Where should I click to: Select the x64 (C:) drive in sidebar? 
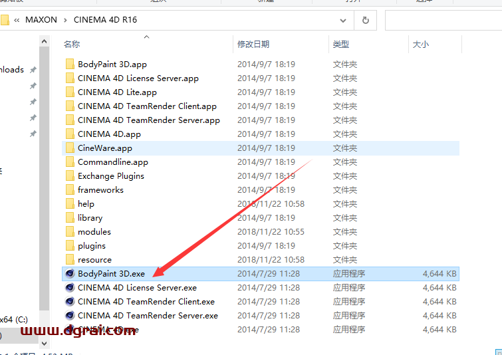(x=14, y=320)
